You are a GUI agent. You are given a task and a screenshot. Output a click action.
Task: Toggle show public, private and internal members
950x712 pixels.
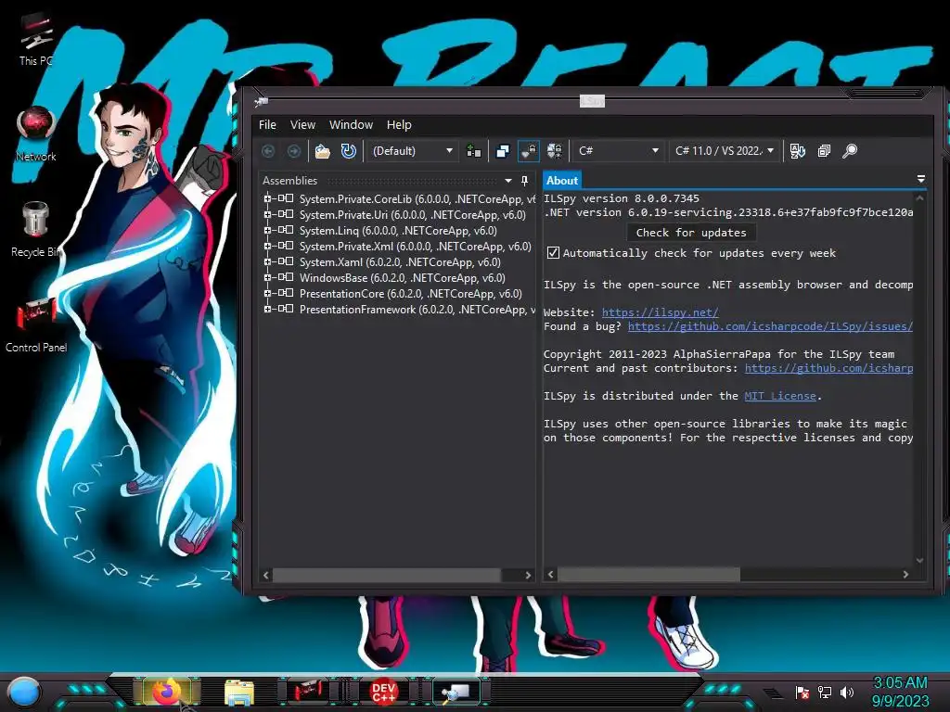coord(528,151)
